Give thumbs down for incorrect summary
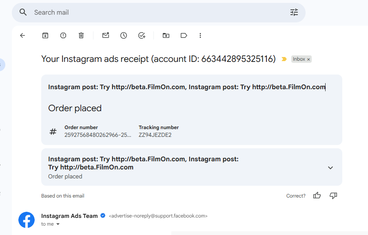Screen dimensions: 368x235 point(333,195)
